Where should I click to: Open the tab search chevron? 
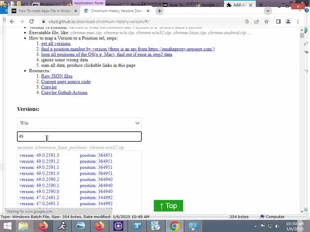268,11
